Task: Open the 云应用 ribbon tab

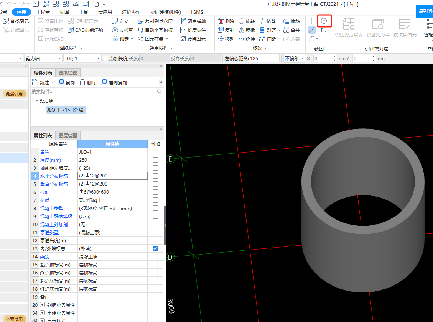Action: [x=105, y=12]
